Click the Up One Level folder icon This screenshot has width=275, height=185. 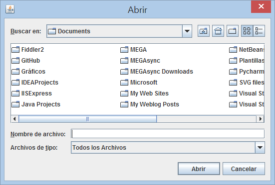coord(204,31)
